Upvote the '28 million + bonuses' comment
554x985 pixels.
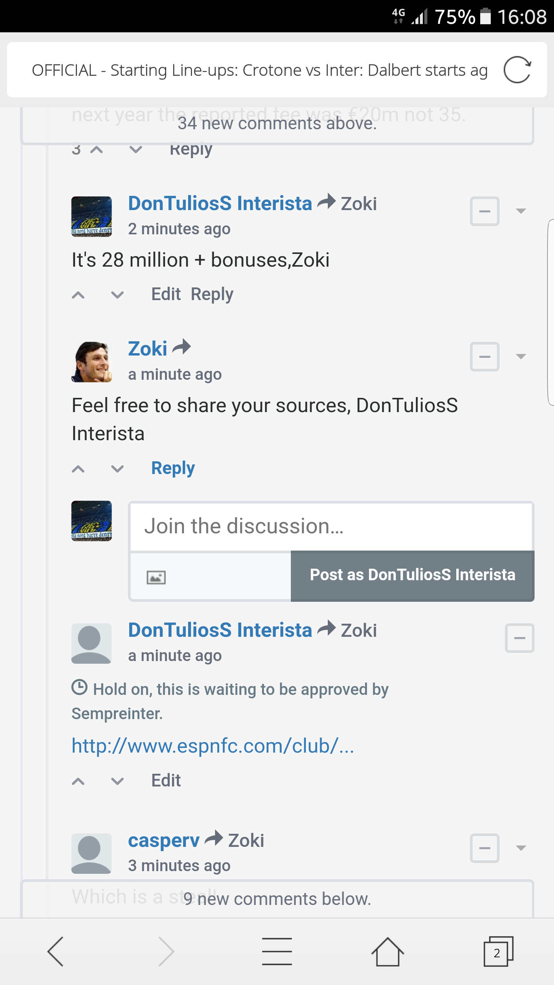pos(78,295)
